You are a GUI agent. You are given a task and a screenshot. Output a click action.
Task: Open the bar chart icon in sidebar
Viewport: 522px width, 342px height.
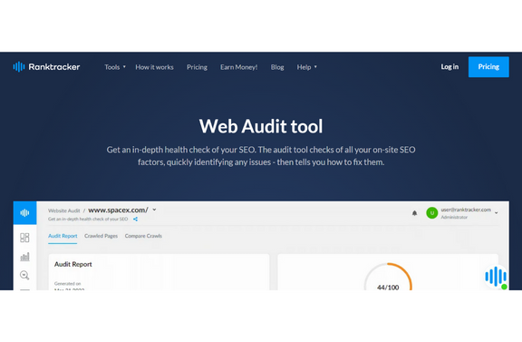point(24,257)
